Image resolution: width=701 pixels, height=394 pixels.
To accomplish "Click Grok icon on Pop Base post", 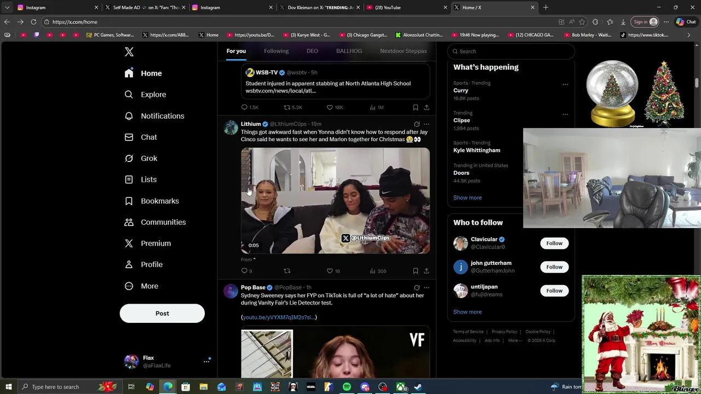I will 417,287.
